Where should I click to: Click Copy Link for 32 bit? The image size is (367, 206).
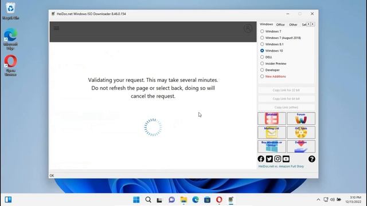pos(286,90)
